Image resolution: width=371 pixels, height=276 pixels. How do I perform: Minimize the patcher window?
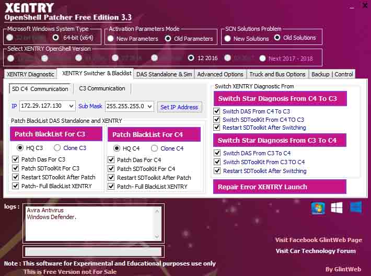(x=352, y=7)
